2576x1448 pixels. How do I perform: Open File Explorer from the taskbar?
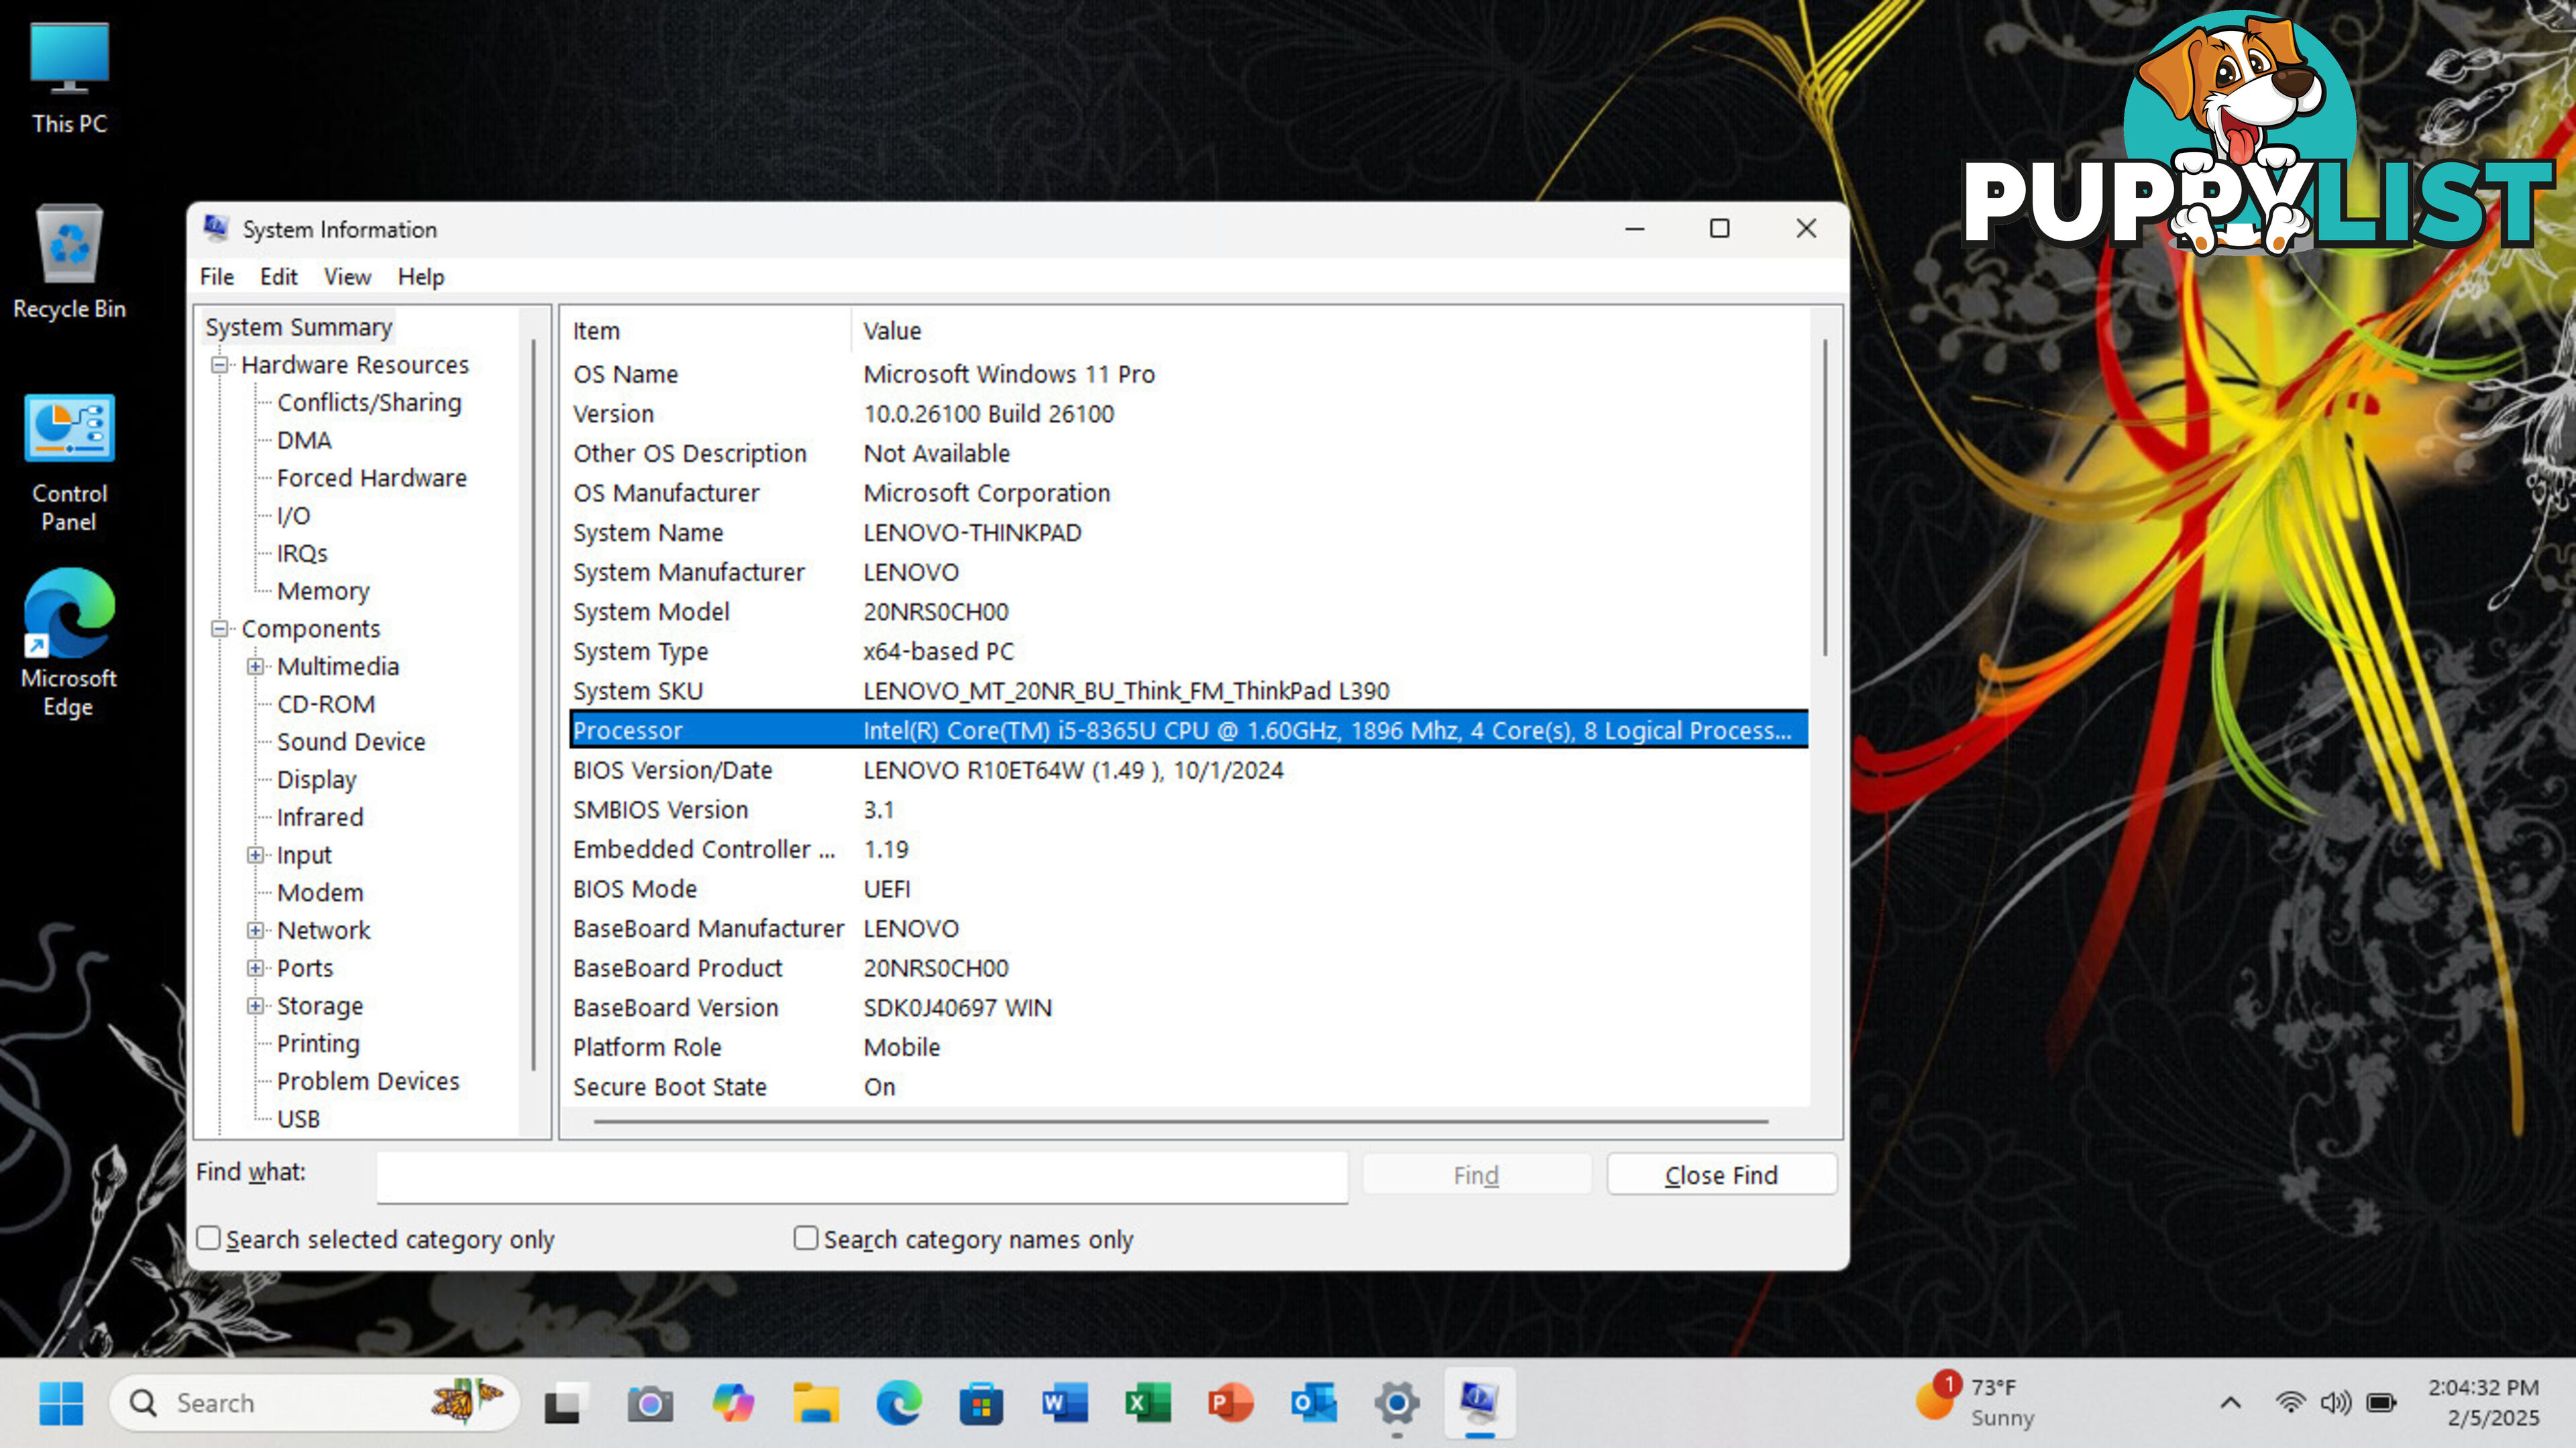(x=816, y=1403)
